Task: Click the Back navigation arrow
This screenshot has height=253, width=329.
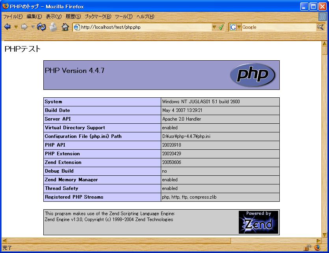Action: click(7, 27)
